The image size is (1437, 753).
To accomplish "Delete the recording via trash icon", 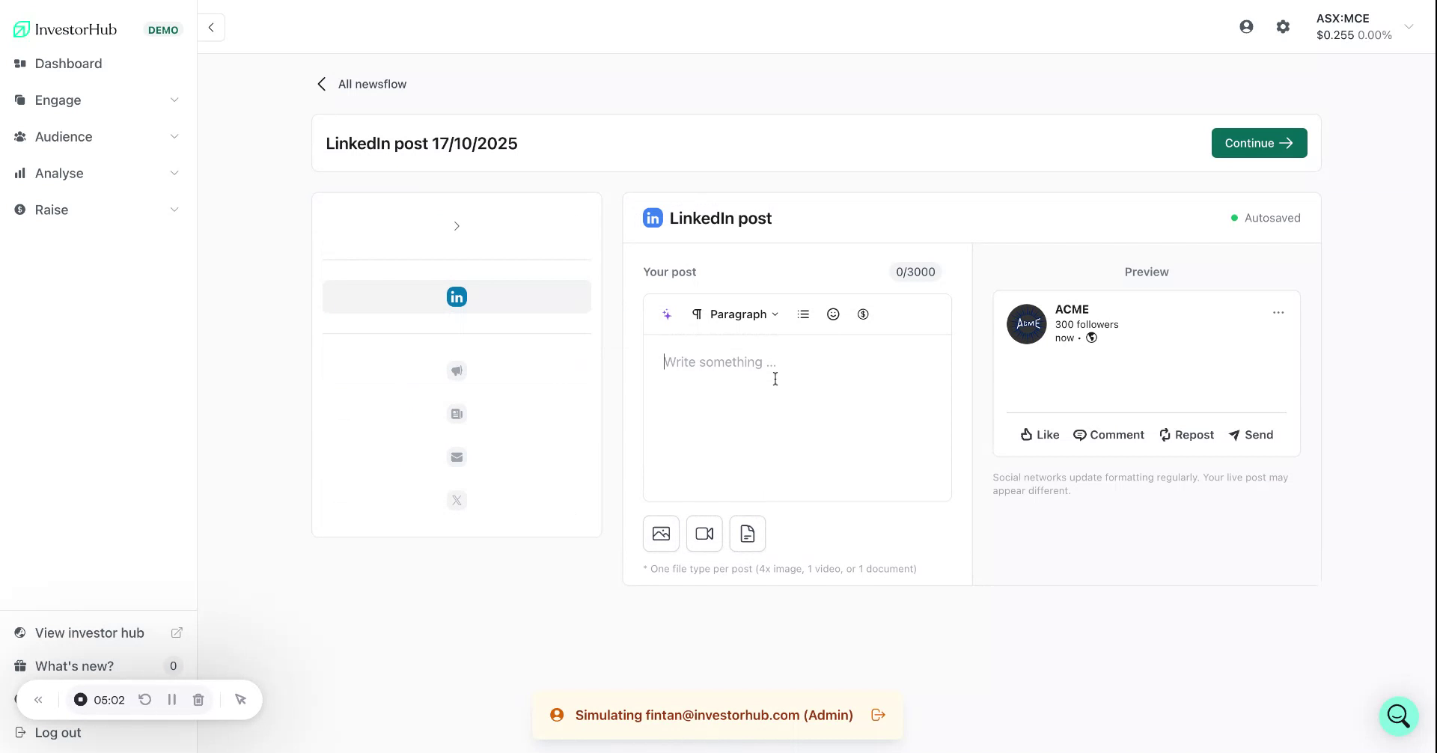I will [x=198, y=699].
